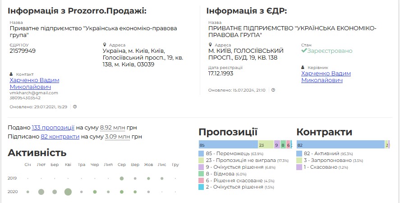The height and width of the screenshot is (203, 400).
Task: Click the uppercase ЄДР company name
Action: (x=292, y=32)
